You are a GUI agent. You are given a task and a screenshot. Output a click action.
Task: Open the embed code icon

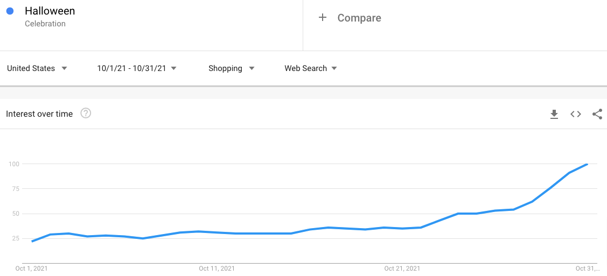click(x=576, y=114)
